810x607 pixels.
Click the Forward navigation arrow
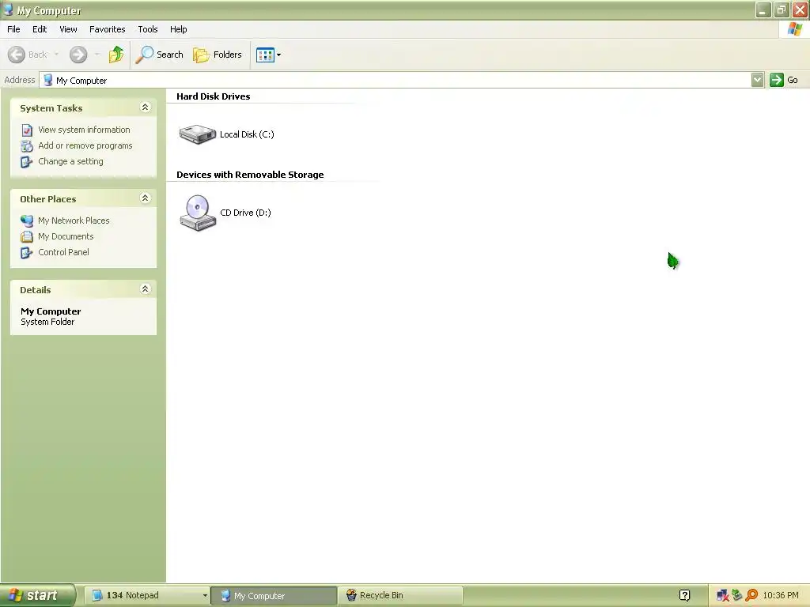click(x=78, y=55)
